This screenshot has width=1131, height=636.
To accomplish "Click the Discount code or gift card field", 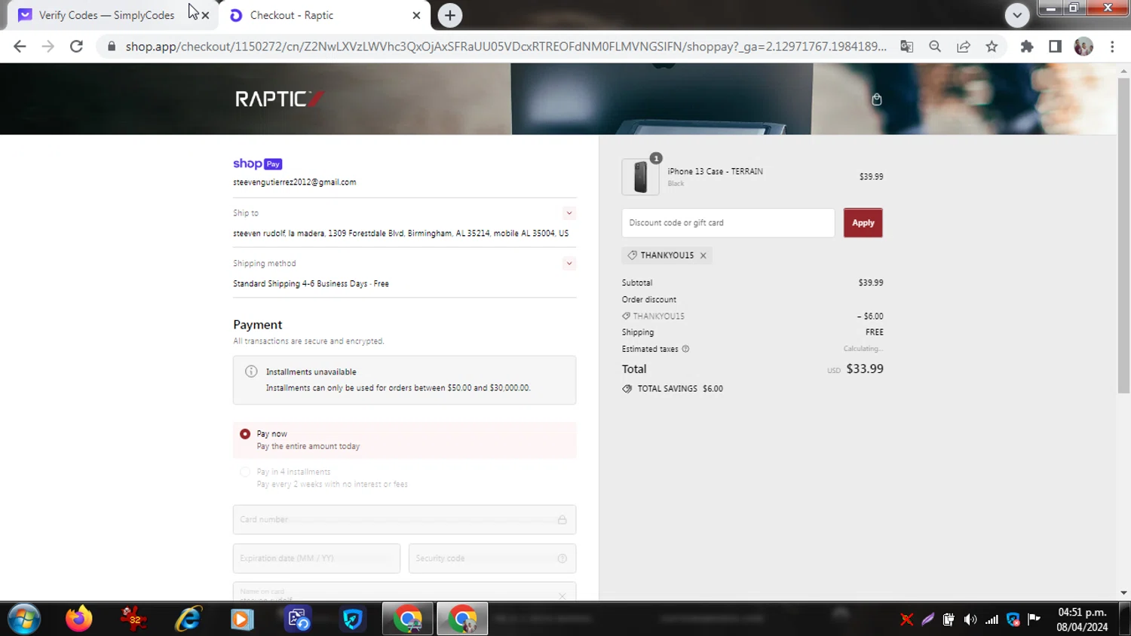I will [x=728, y=223].
